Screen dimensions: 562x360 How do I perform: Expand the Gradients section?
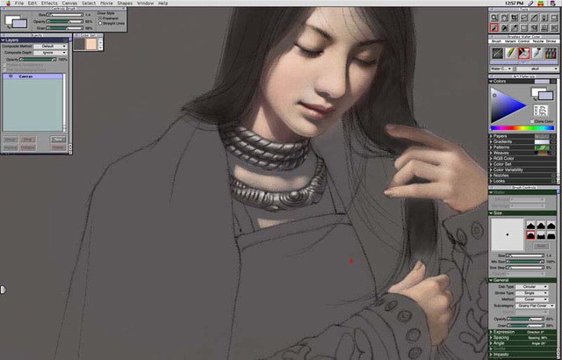(492, 142)
